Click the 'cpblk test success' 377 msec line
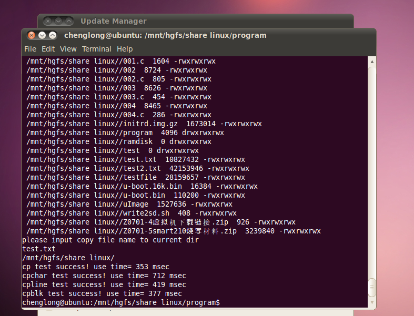 pyautogui.click(x=102, y=294)
